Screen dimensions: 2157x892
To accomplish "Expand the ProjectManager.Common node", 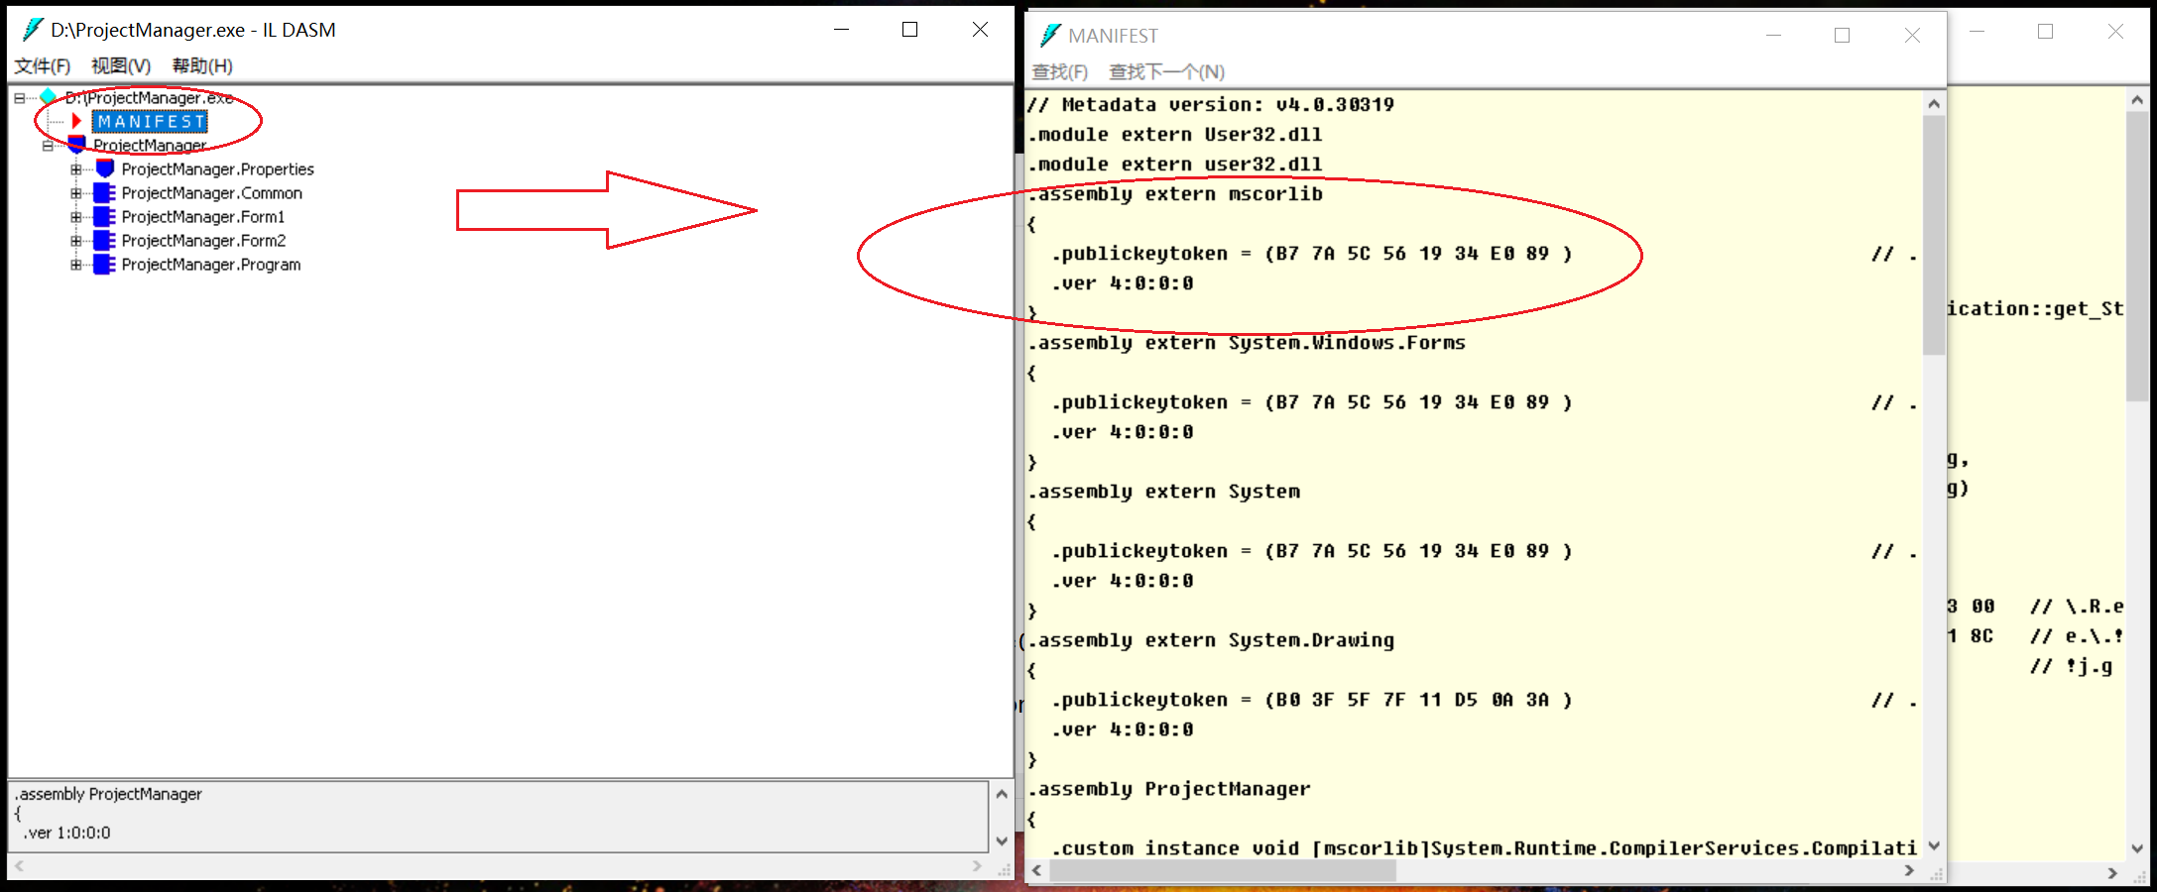I will [76, 193].
